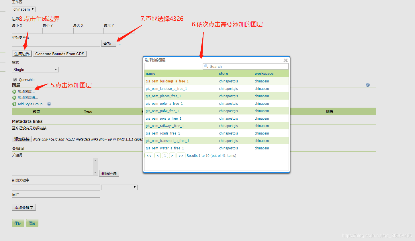Go to next page with > button
This screenshot has height=241, width=415.
point(172,155)
